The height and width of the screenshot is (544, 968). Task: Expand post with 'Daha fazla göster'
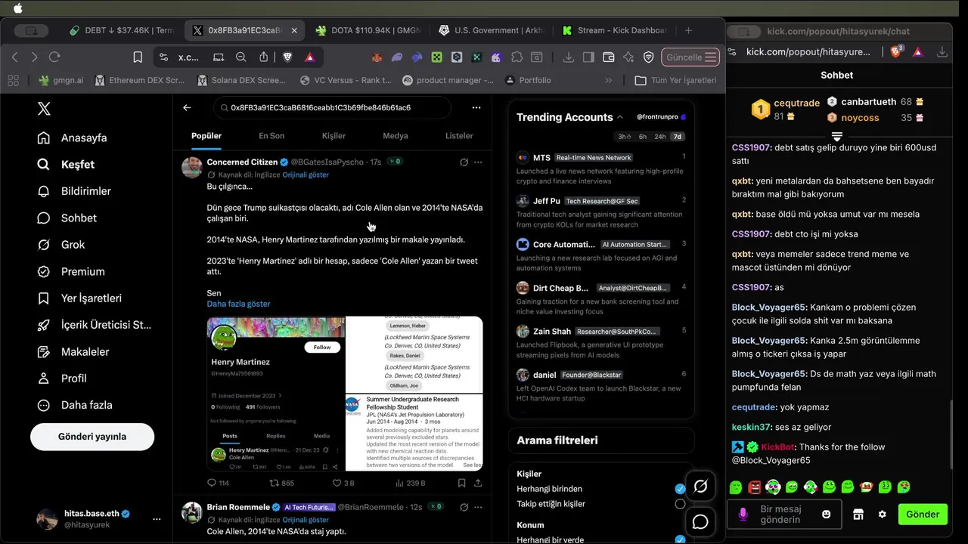[x=238, y=304]
